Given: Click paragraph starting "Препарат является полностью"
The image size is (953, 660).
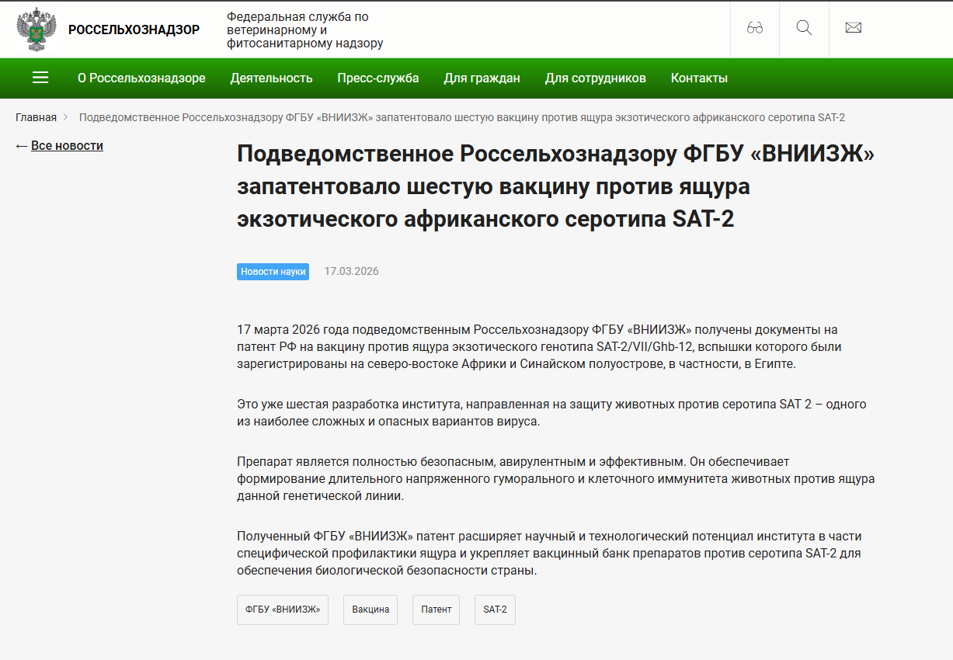Looking at the screenshot, I should (555, 479).
